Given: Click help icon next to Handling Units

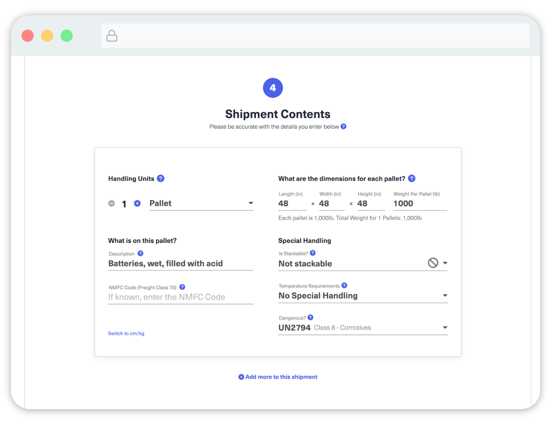Looking at the screenshot, I should (161, 179).
